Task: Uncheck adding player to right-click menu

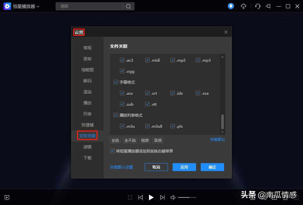Action: point(112,151)
